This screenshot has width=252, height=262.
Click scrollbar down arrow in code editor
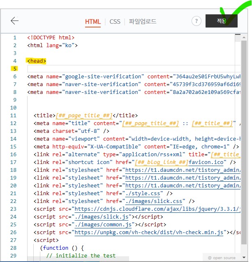pyautogui.click(x=244, y=257)
